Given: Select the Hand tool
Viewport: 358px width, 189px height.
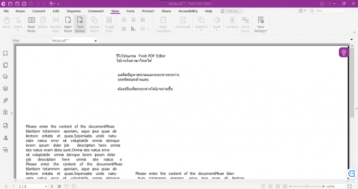Looking at the screenshot, I should pos(6,23).
